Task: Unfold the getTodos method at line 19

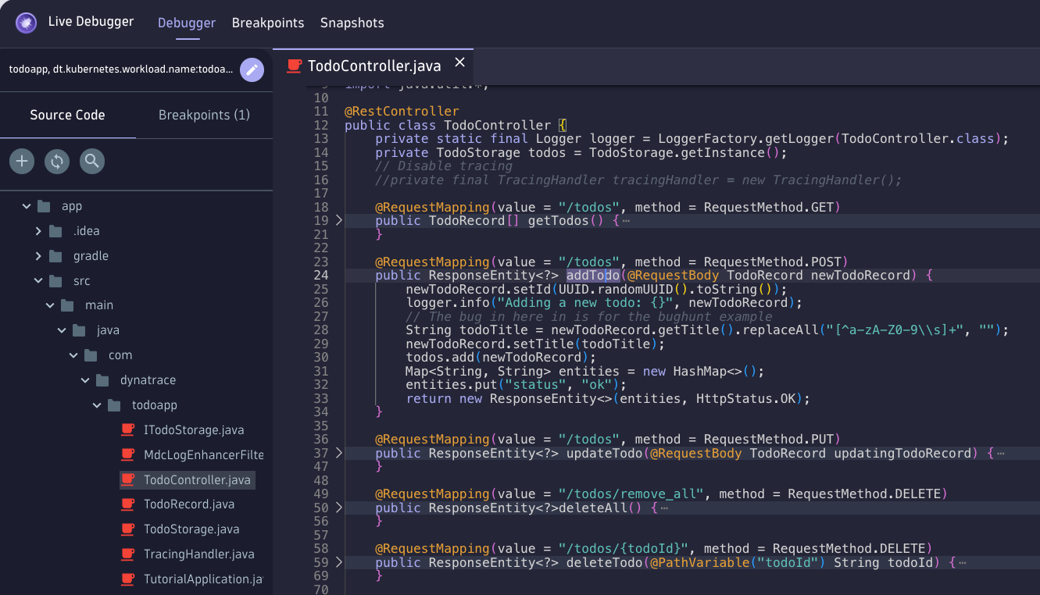Action: (x=338, y=221)
